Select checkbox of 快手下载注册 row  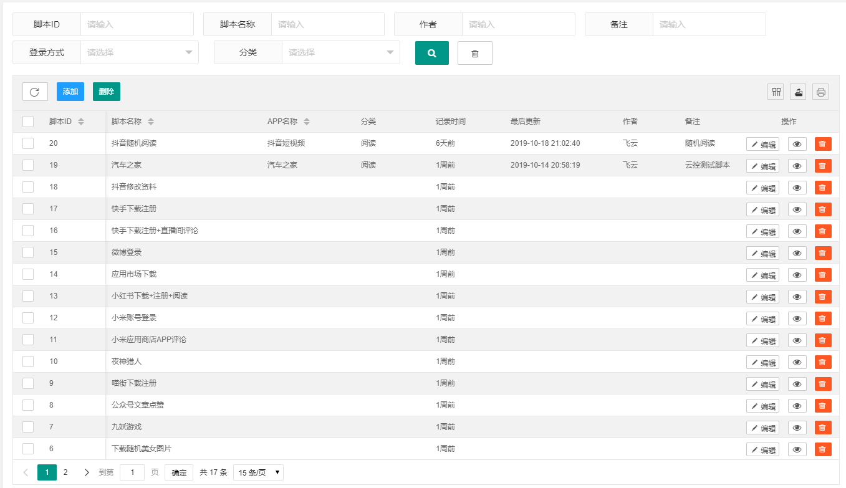(28, 209)
